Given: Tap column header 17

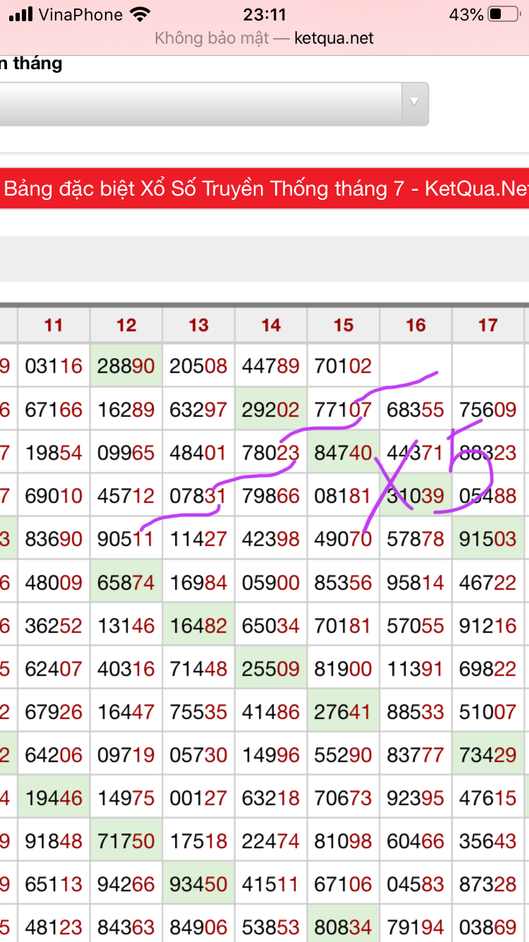Looking at the screenshot, I should (488, 325).
